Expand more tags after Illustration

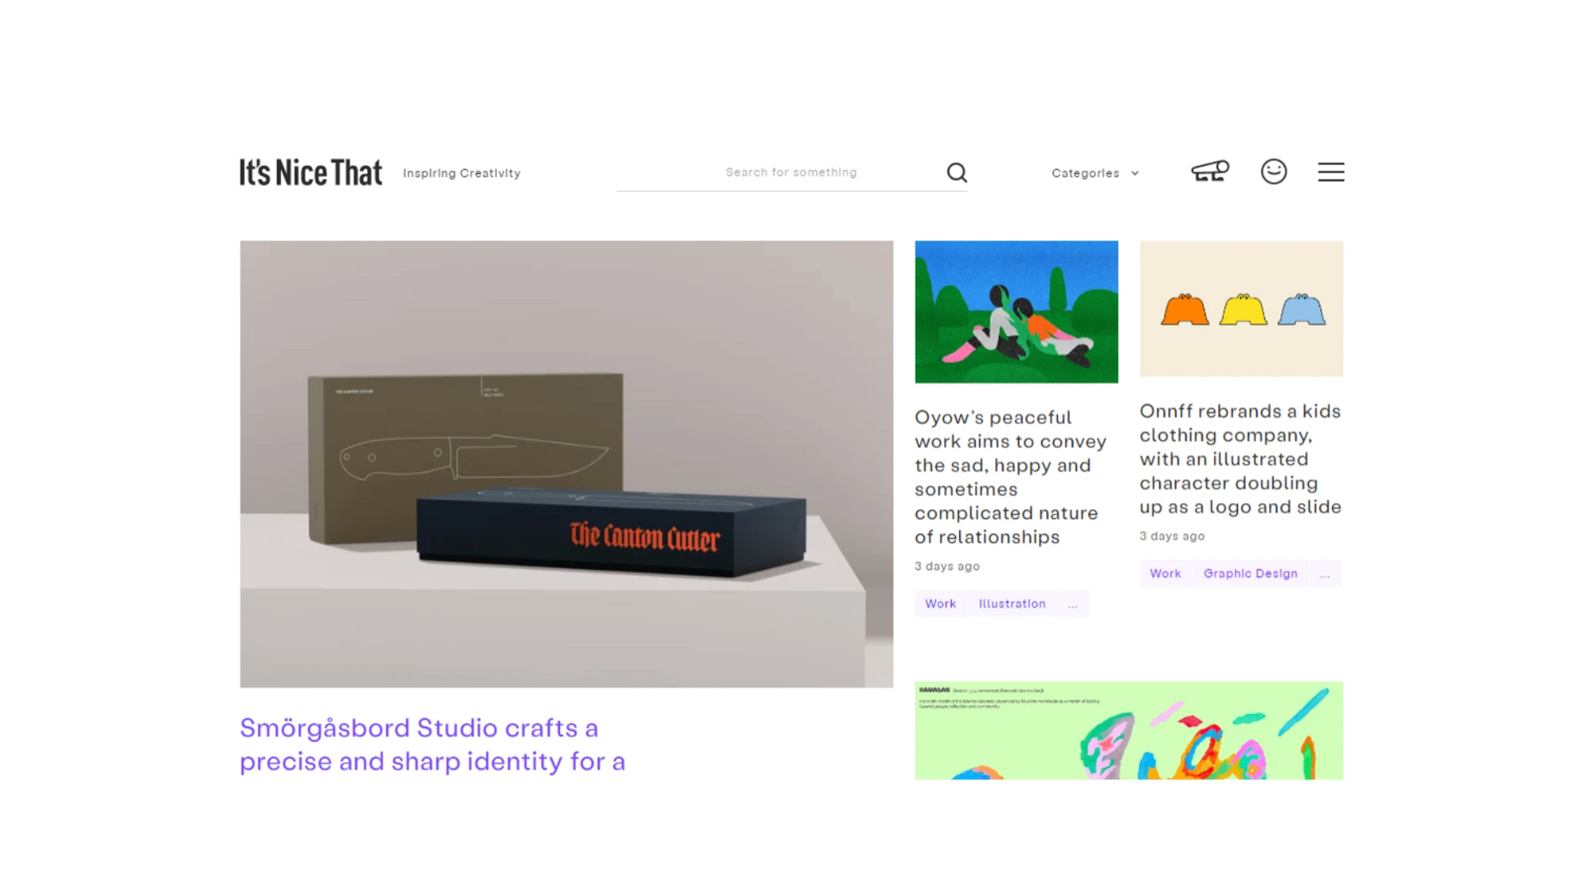point(1073,604)
